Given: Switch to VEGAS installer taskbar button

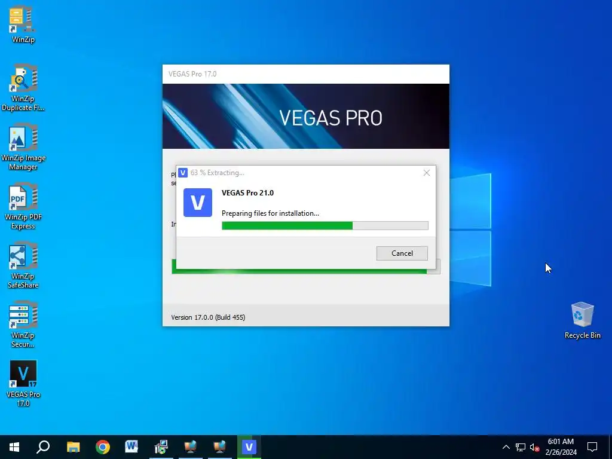Looking at the screenshot, I should click(x=249, y=447).
